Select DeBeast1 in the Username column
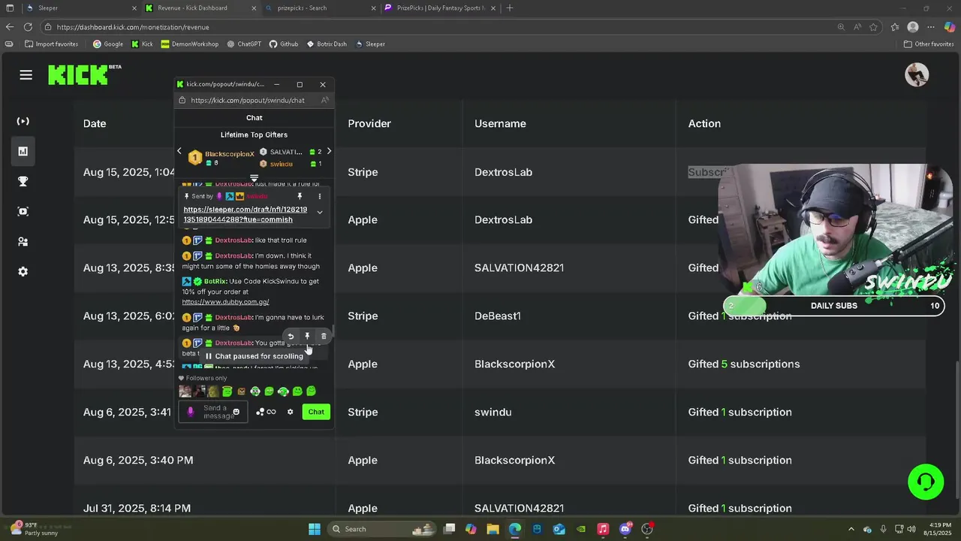 pyautogui.click(x=497, y=316)
